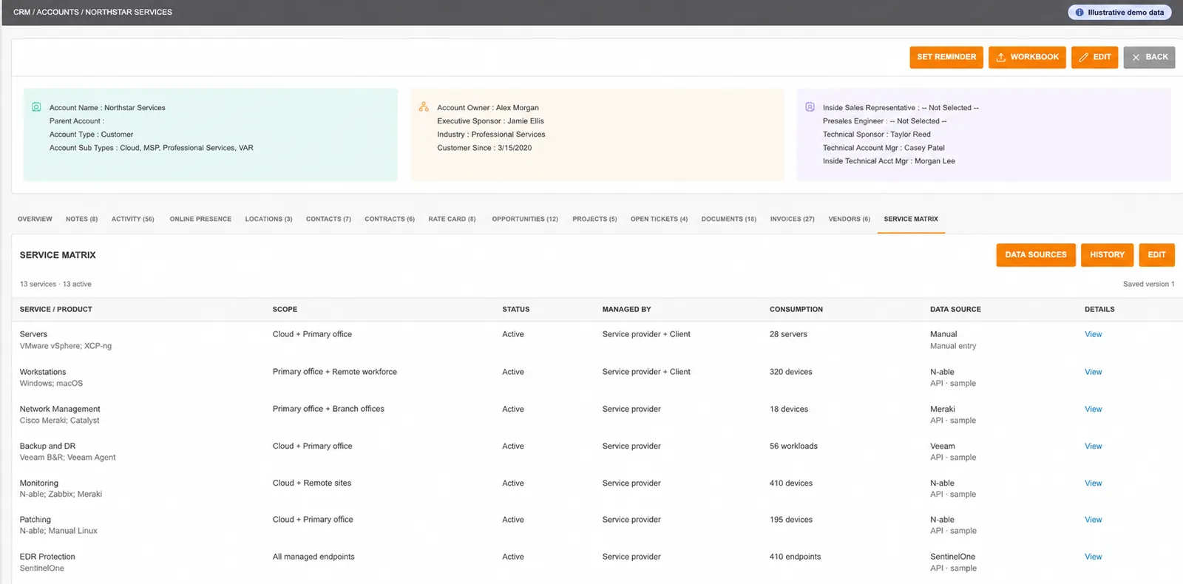
Task: View details for the Monitoring row
Action: (x=1093, y=483)
